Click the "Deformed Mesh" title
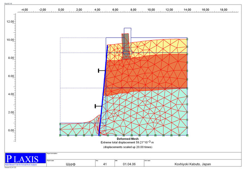This screenshot has width=246, height=171. point(128,139)
